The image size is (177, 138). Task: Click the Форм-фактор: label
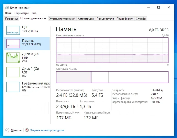coord(121,98)
